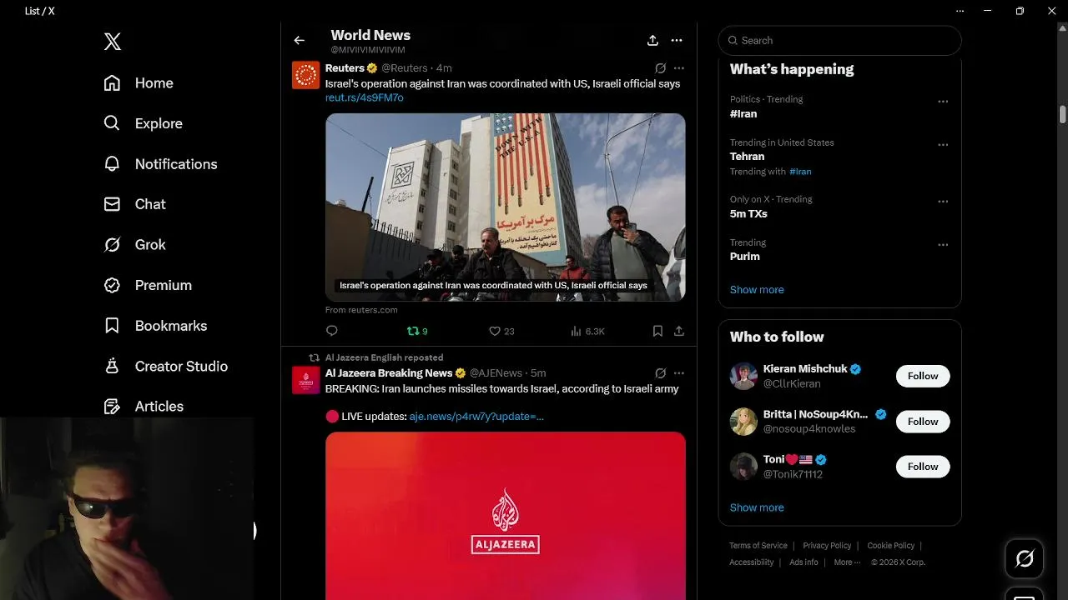Screen dimensions: 1068x600
Task: Click the #Iran link under Tehran
Action: pos(800,172)
